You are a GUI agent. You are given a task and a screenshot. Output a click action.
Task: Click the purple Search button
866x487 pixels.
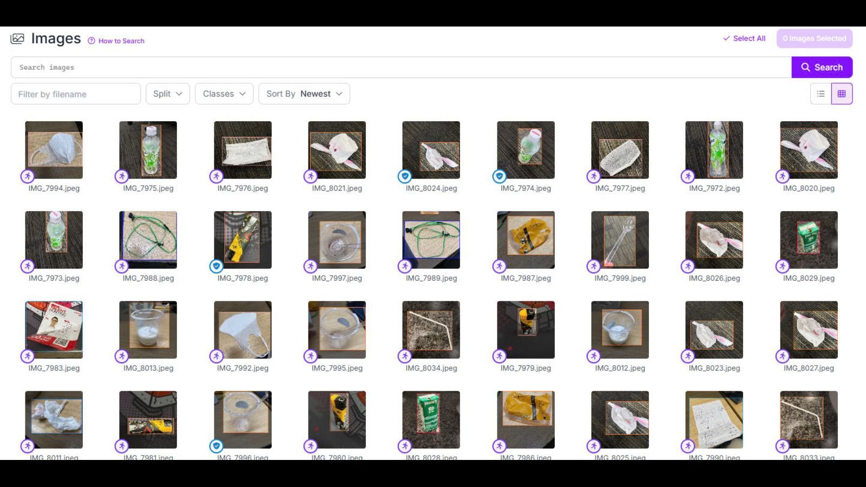coord(822,67)
